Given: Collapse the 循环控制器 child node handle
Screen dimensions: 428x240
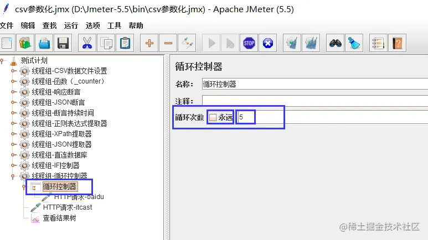Looking at the screenshot, I should pos(24,187).
